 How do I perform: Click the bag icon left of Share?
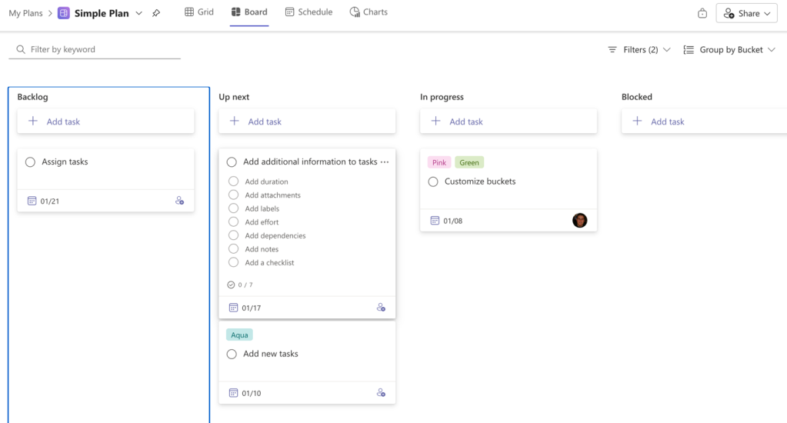pos(702,13)
